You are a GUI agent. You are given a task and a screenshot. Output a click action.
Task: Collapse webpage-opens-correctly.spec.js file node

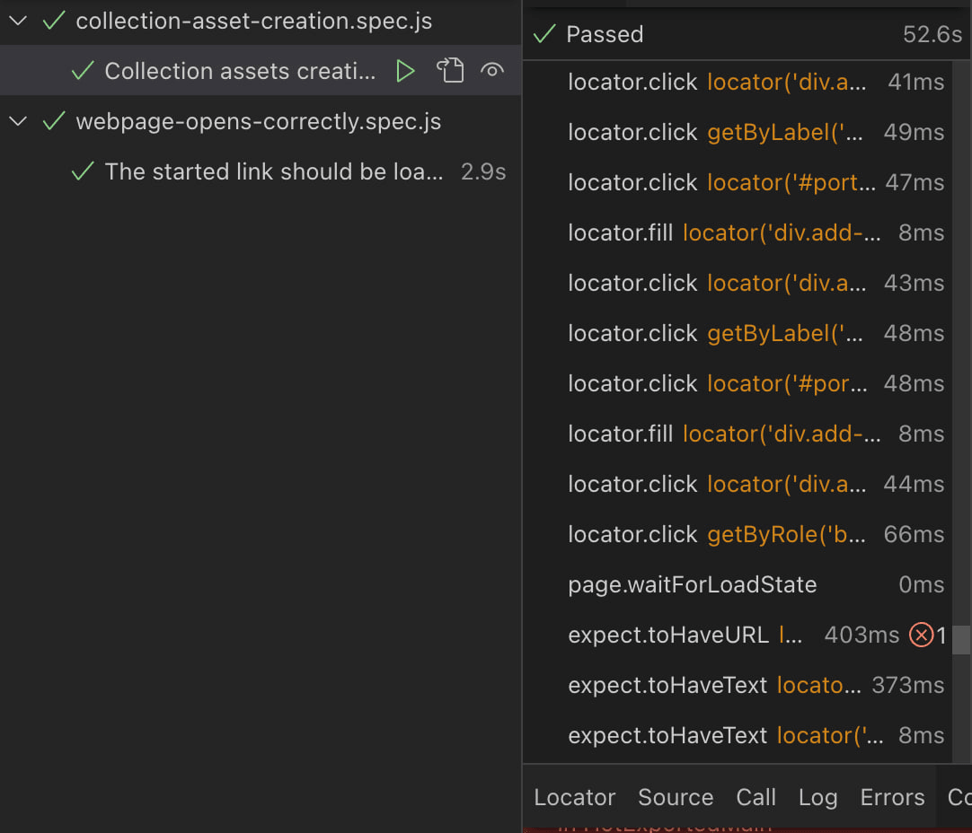pos(18,121)
